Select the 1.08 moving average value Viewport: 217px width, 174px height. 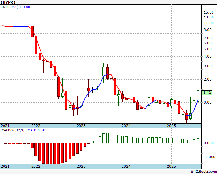[x=27, y=7]
